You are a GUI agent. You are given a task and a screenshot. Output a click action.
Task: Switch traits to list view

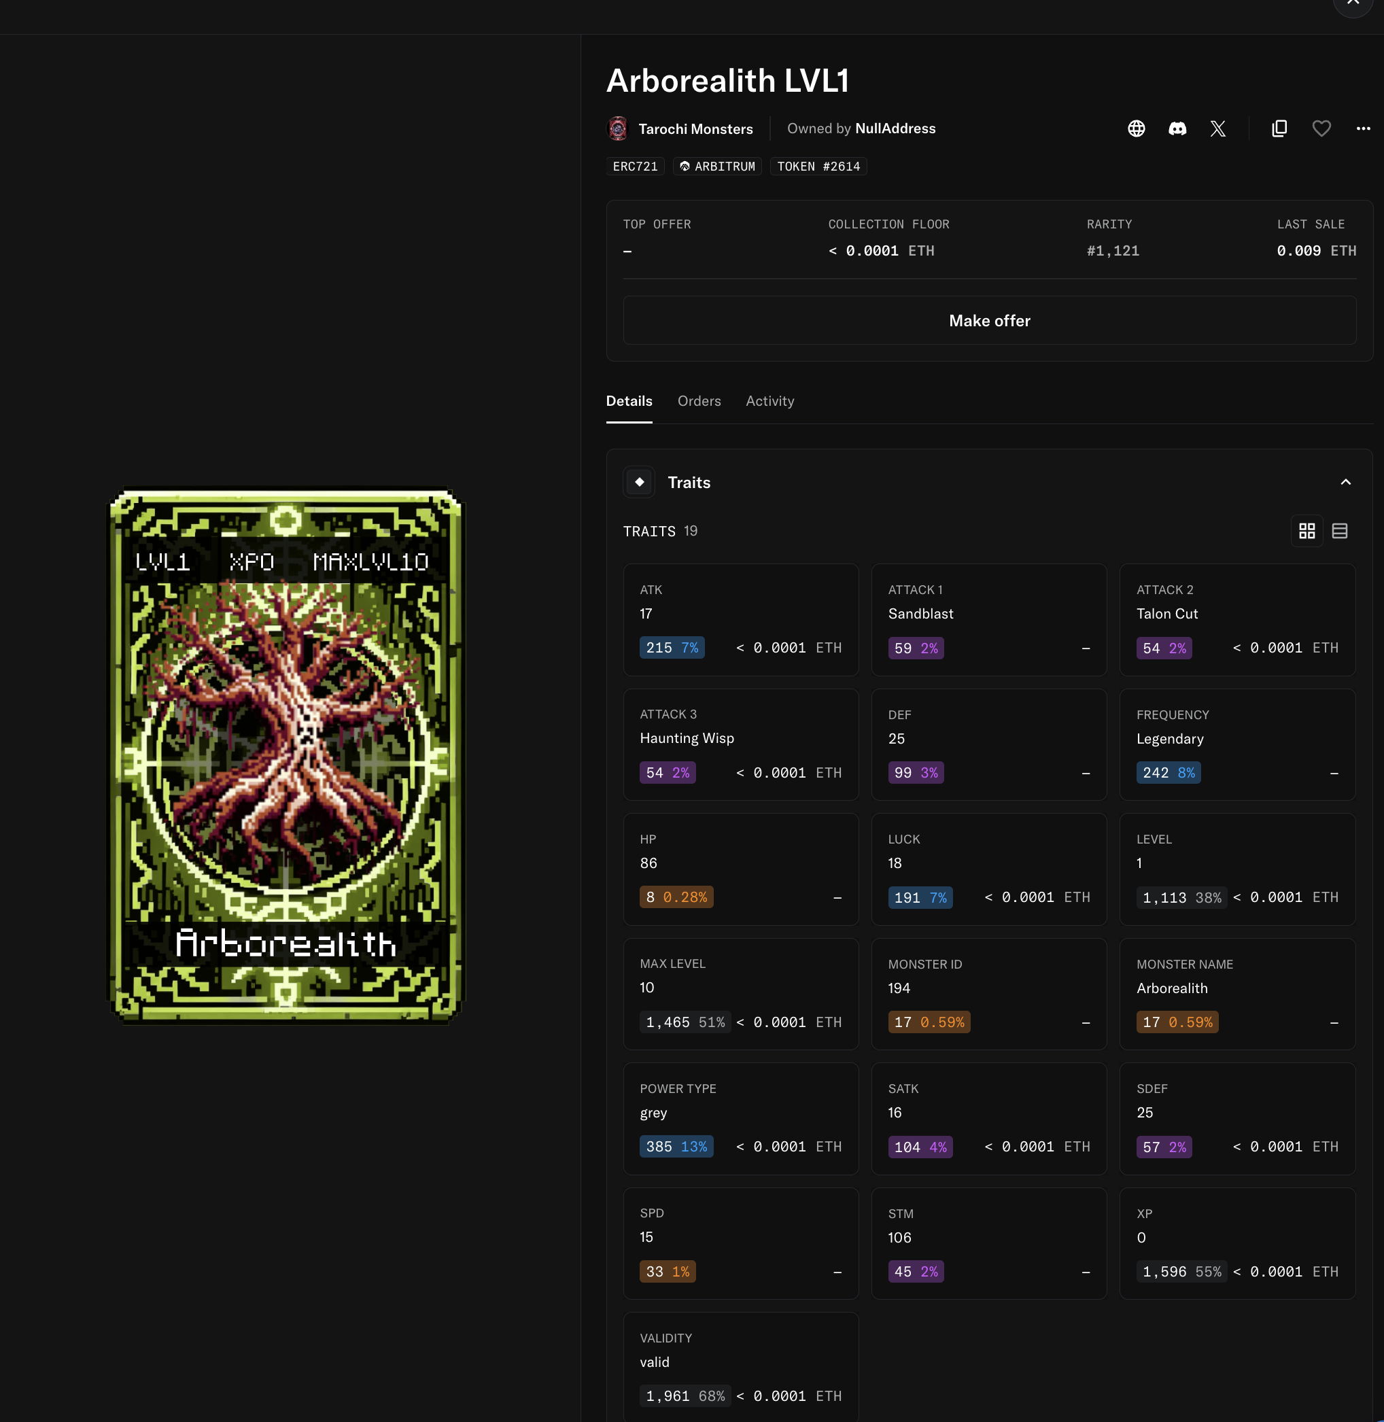tap(1339, 531)
